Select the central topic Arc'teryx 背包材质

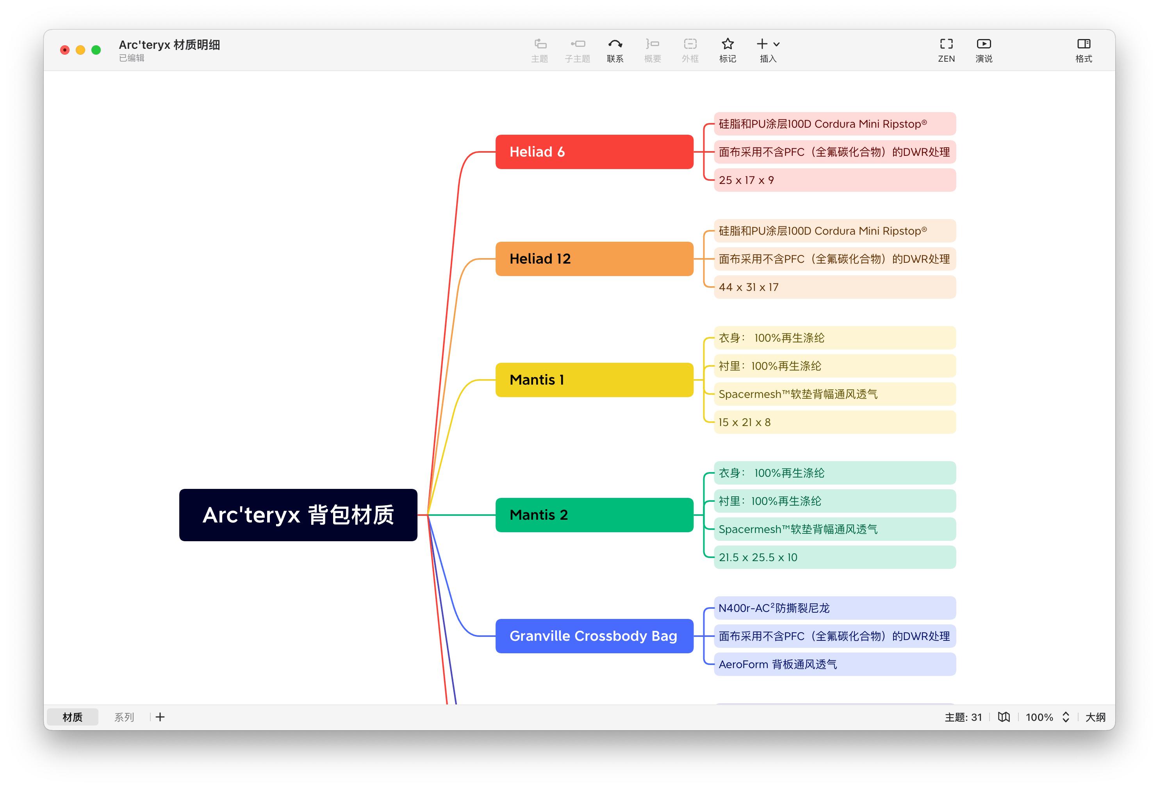(x=298, y=515)
